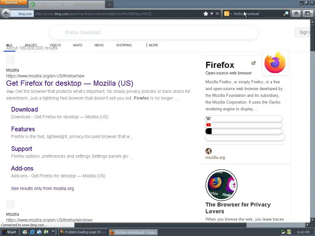Open the Bing search engine selector

pos(228,14)
